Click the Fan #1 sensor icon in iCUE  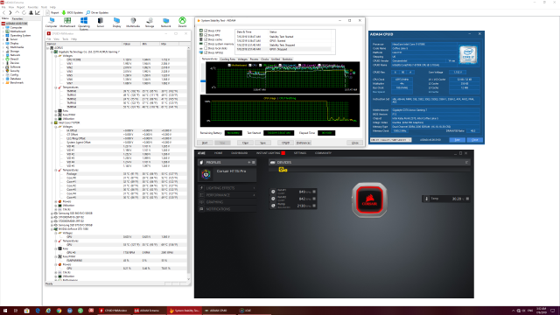coord(273,192)
